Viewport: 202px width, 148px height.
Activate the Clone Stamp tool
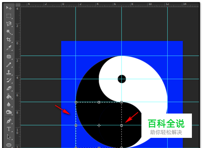coord(9,73)
